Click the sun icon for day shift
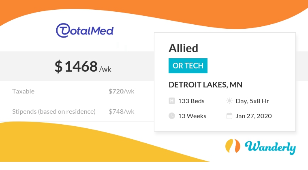The width and height of the screenshot is (308, 170). click(x=229, y=101)
